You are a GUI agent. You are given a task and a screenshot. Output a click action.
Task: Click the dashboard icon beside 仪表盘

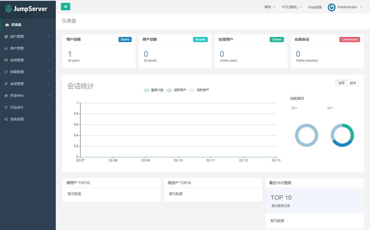click(x=7, y=25)
